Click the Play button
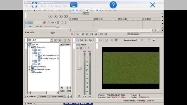This screenshot has width=187, height=105. tap(87, 34)
